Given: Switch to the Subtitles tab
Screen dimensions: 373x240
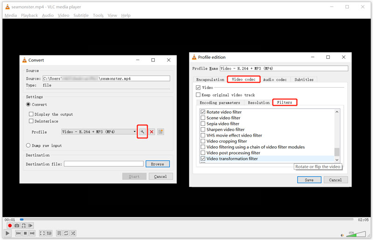Looking at the screenshot, I should point(304,79).
